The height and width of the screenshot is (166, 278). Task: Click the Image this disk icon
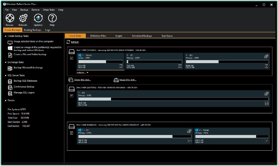pyautogui.click(x=116, y=80)
